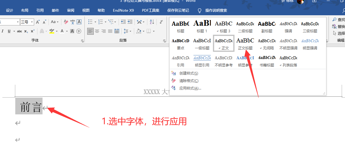The image size is (345, 150).
Task: Shrink font size with smaller A icon
Action: click(44, 22)
